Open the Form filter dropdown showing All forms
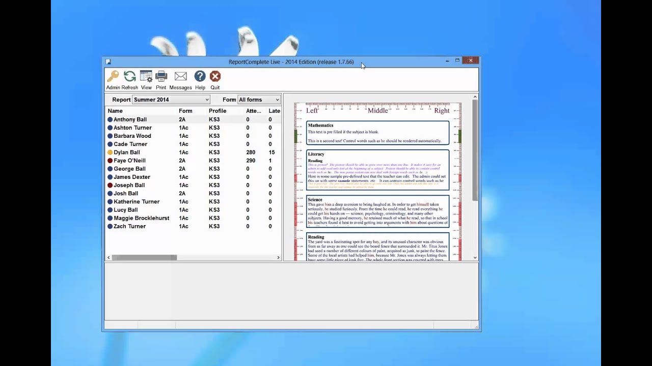 click(x=259, y=100)
